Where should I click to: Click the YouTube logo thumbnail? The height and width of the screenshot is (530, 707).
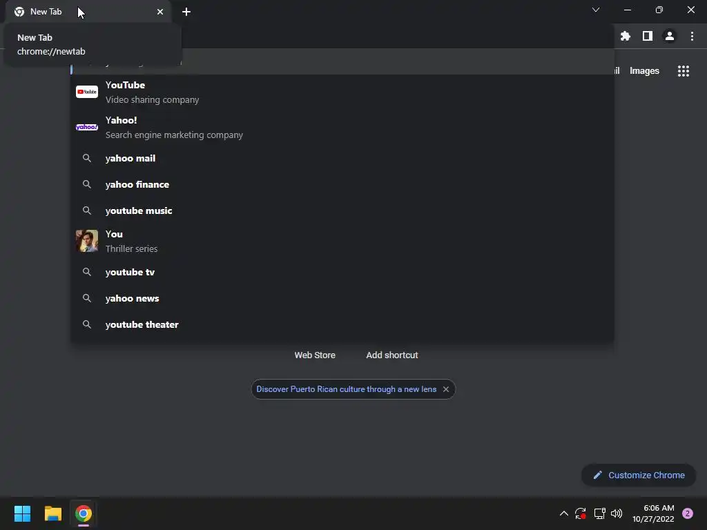[86, 92]
